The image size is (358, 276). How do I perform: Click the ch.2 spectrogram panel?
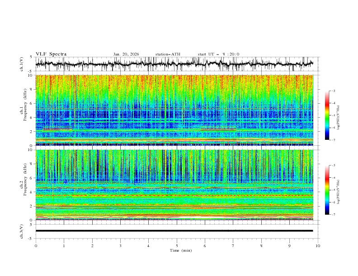click(x=174, y=185)
